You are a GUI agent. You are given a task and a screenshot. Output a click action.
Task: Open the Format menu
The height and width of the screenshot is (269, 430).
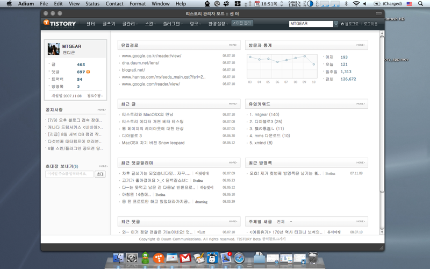[138, 4]
